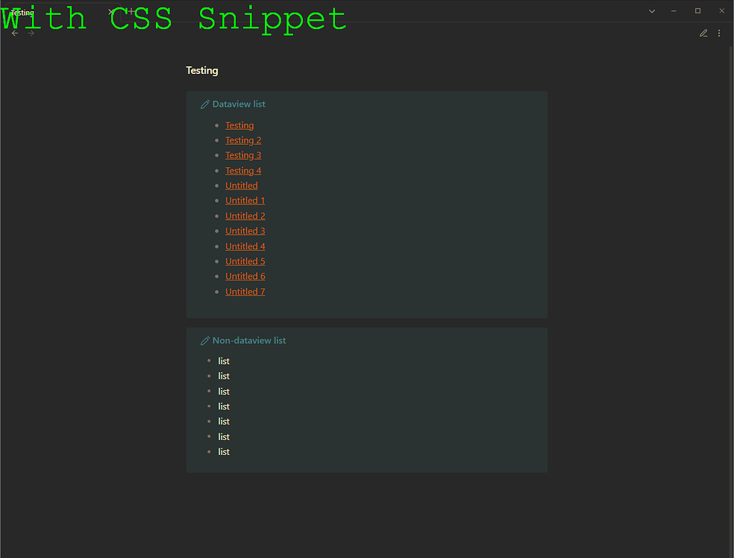Select the Testing tab
The width and height of the screenshot is (734, 558).
coord(22,12)
